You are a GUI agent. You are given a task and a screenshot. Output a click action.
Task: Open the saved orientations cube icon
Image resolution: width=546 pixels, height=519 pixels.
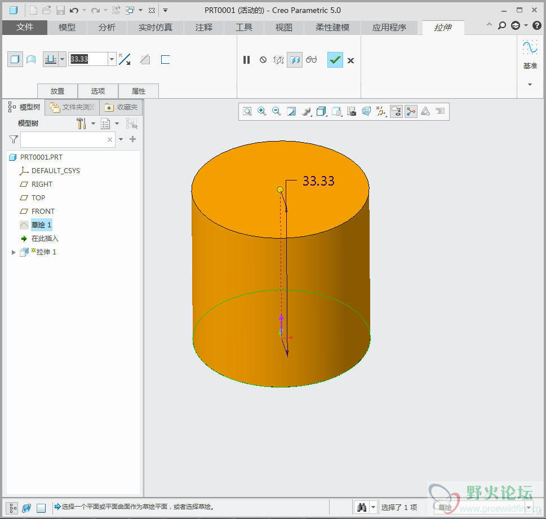click(321, 112)
